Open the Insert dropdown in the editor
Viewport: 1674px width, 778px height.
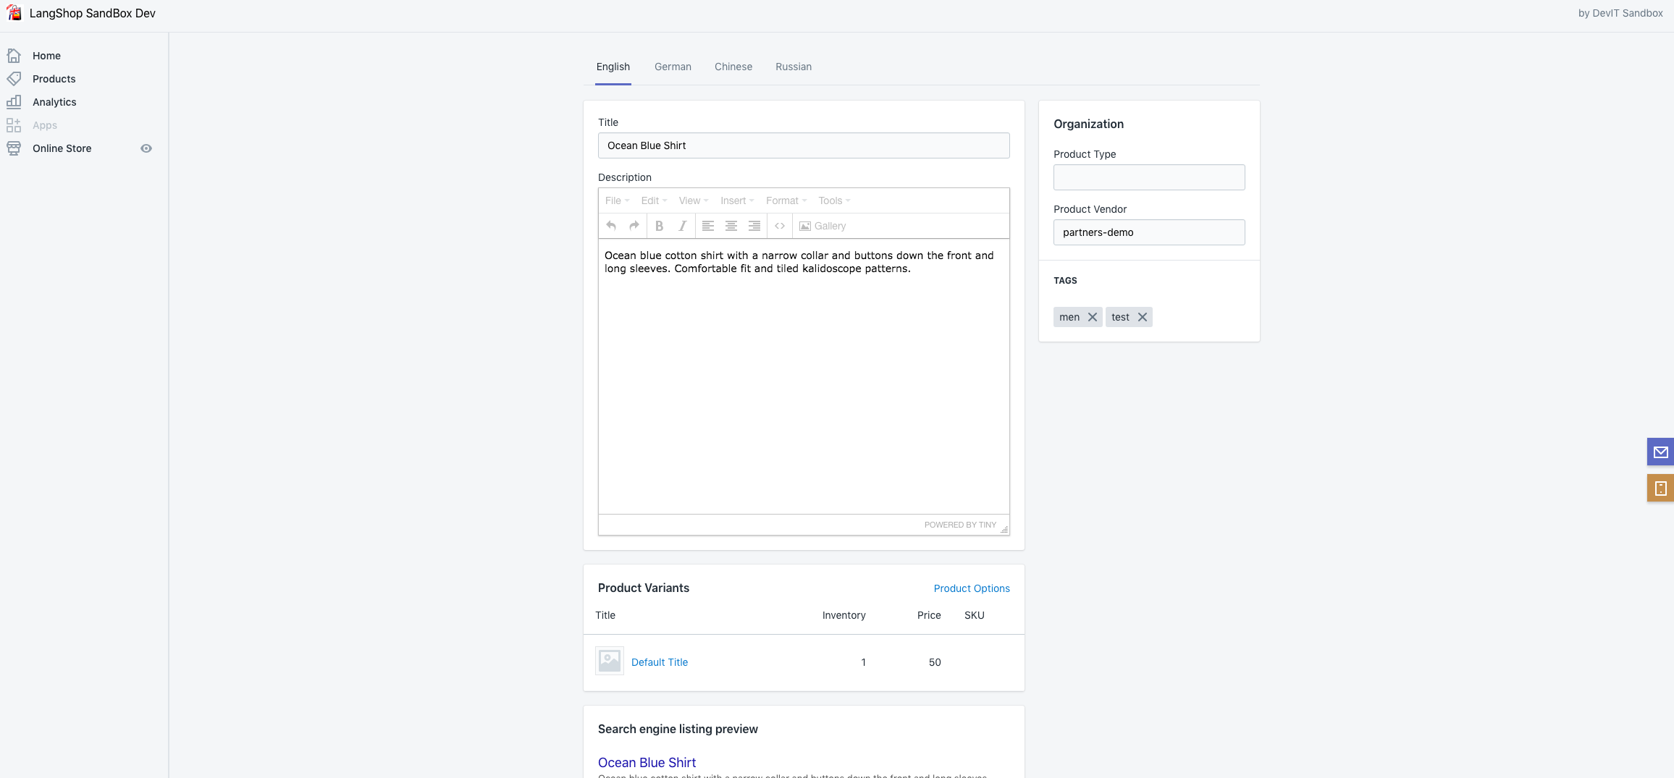point(735,200)
